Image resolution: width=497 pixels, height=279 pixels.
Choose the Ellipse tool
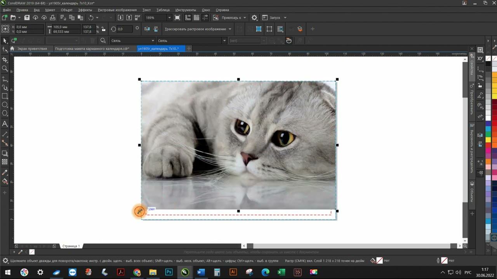tap(5, 105)
